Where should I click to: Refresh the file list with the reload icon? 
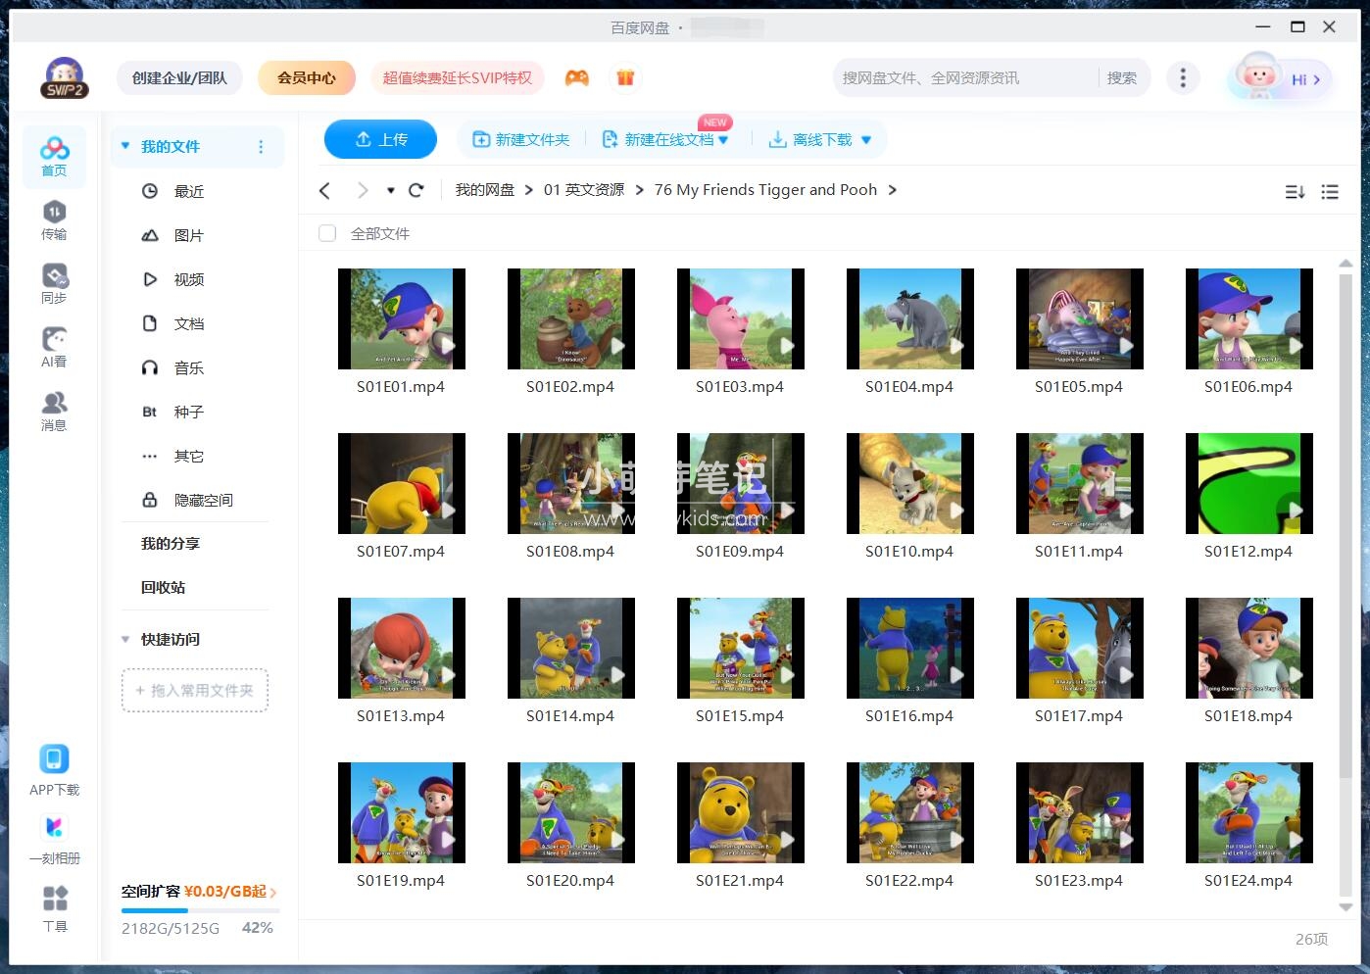click(x=416, y=190)
